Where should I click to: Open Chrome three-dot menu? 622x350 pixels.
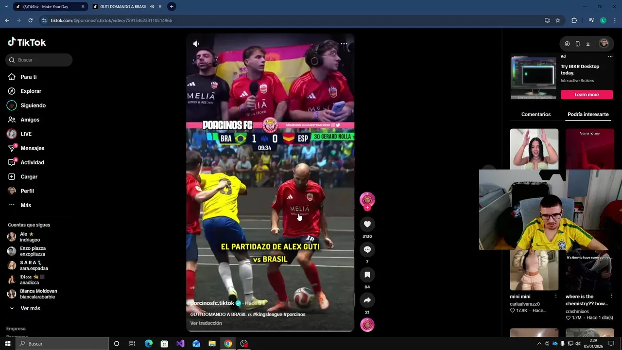(x=615, y=20)
